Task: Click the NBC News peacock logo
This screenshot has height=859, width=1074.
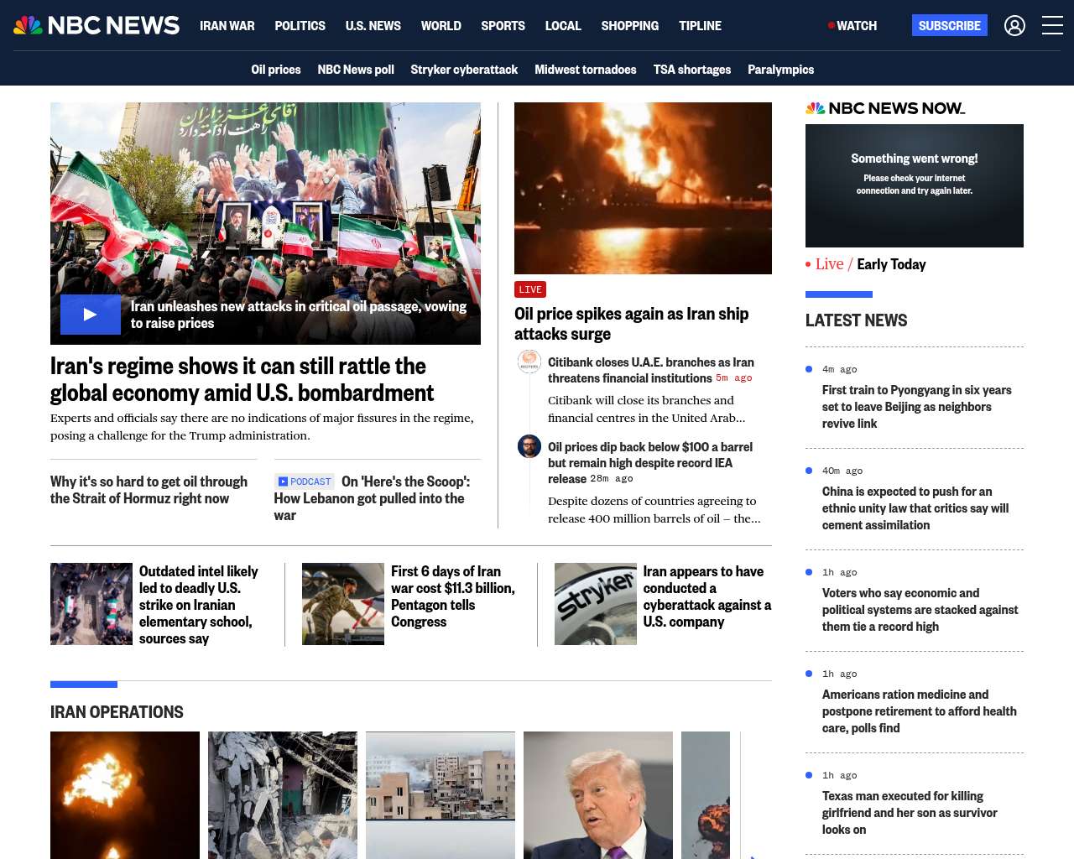Action: (x=96, y=25)
